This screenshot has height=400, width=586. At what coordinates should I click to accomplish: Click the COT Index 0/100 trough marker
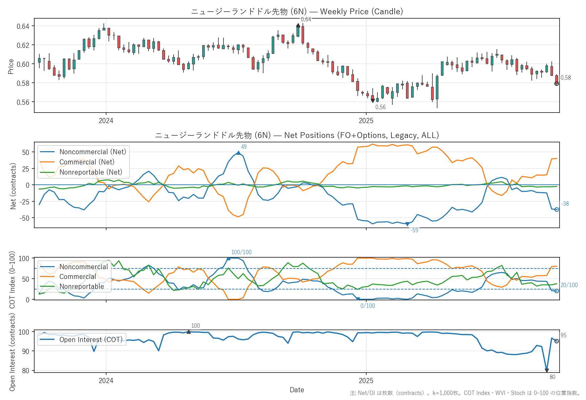[358, 299]
